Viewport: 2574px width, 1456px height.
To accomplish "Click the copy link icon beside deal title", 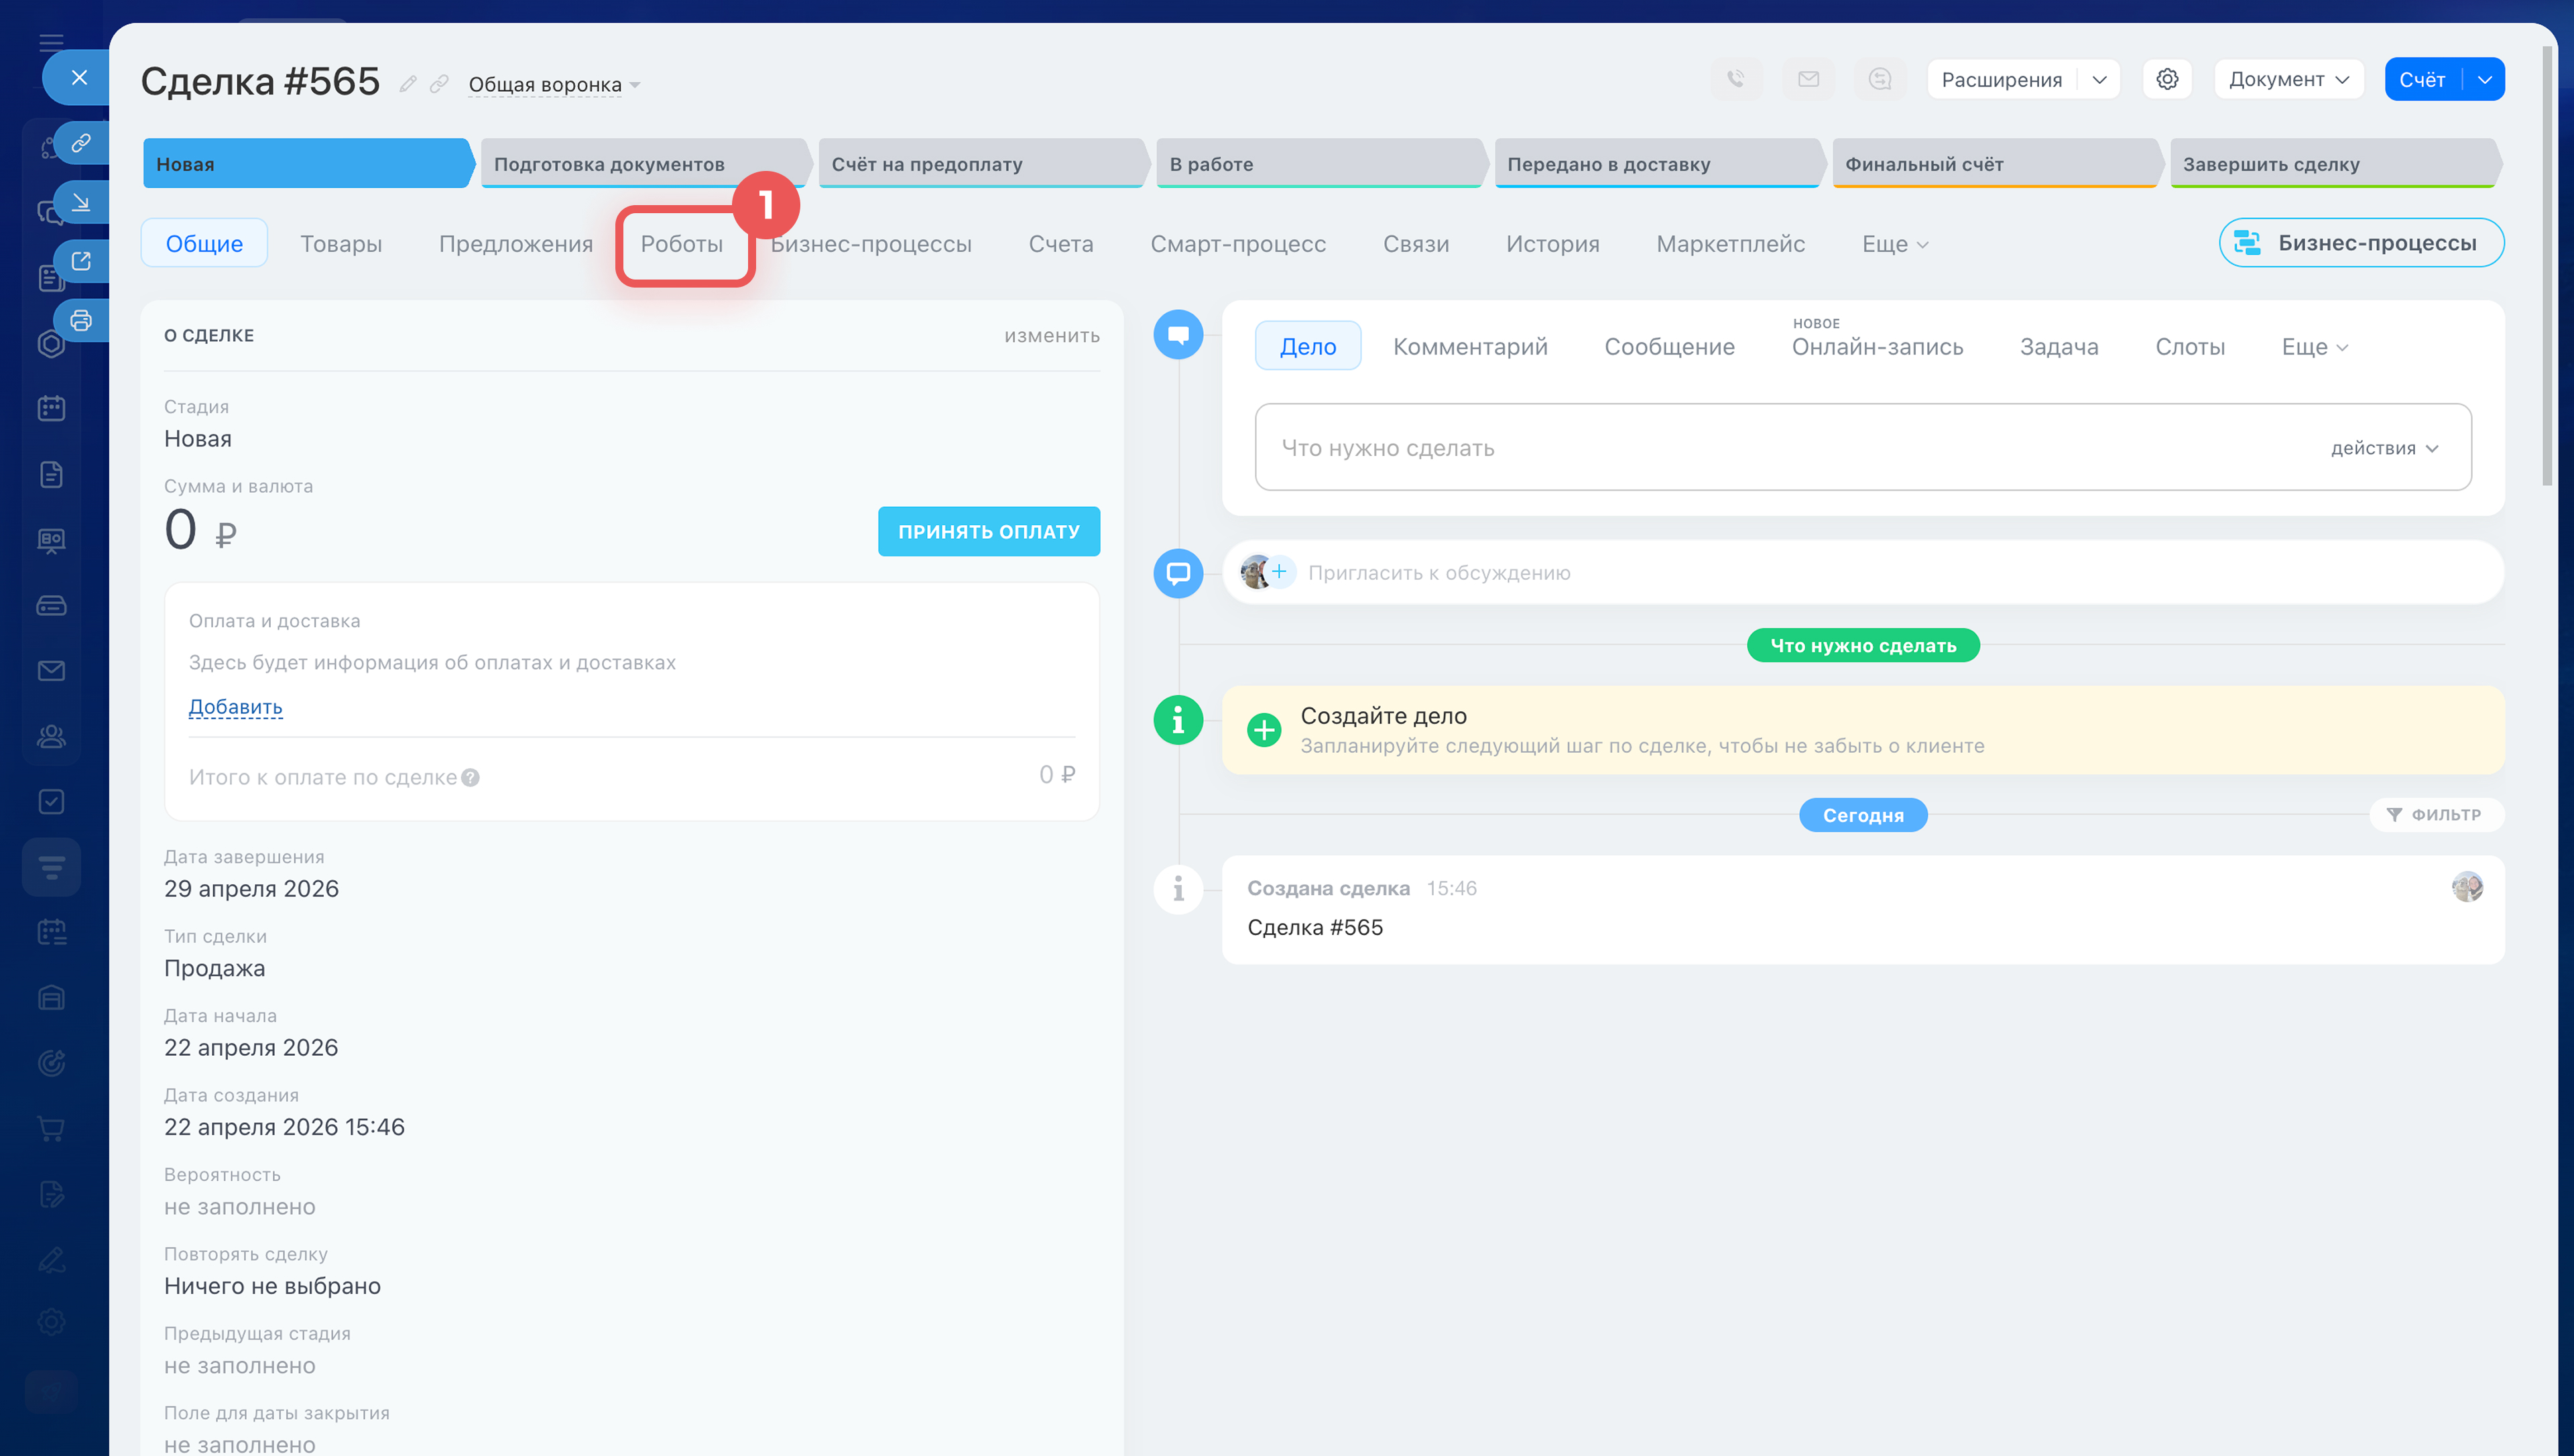I will click(x=439, y=84).
